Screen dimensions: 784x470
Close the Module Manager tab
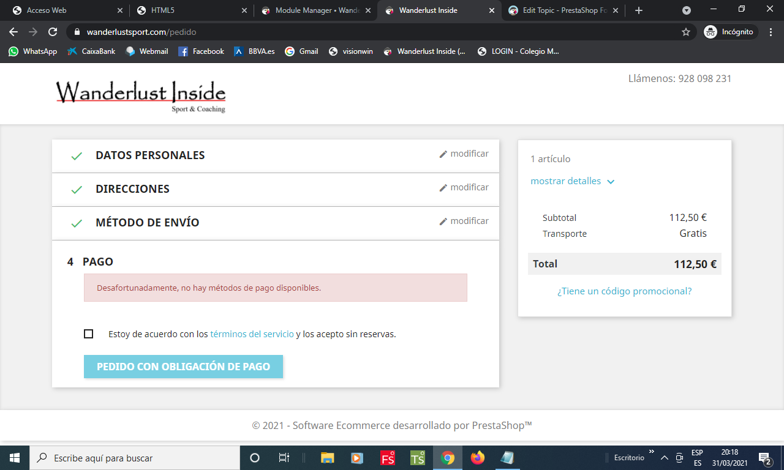click(367, 10)
